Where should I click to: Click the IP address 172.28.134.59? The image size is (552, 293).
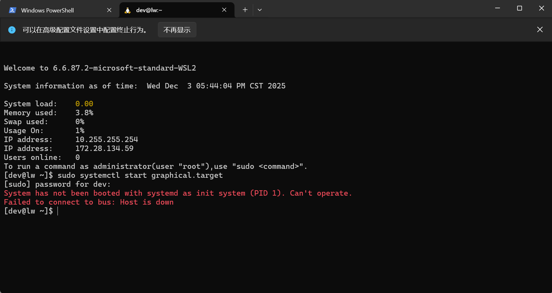pos(104,148)
